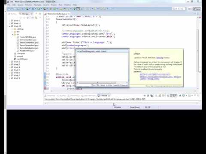Click the console horizontal scrollbar

(121, 103)
